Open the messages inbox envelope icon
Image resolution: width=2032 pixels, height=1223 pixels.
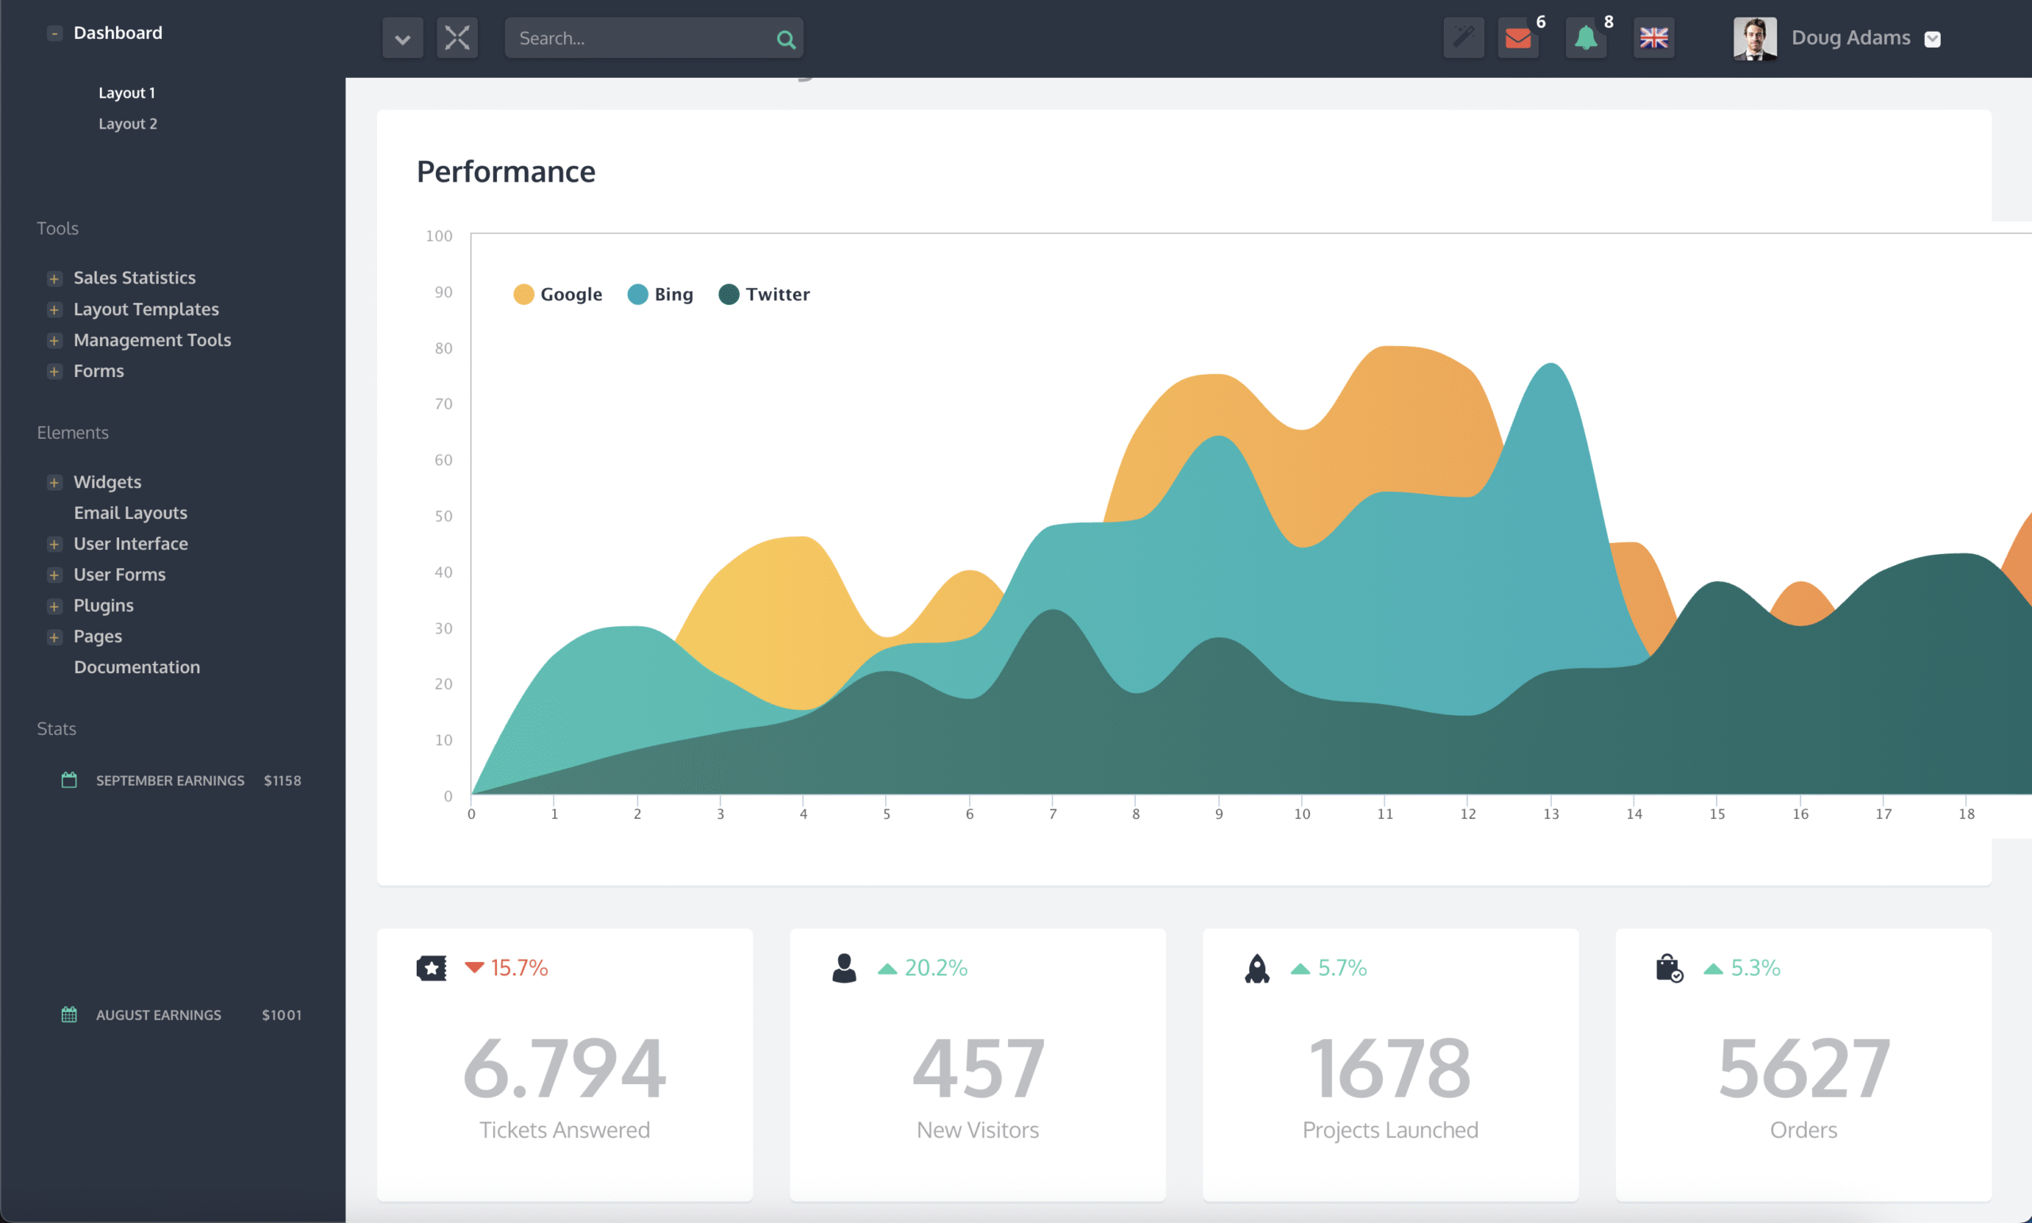point(1518,37)
